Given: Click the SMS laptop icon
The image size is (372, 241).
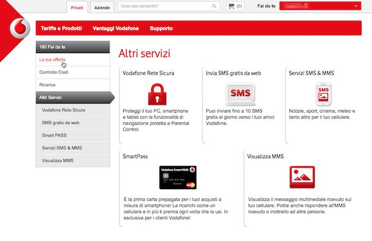Looking at the screenshot, I should [240, 94].
